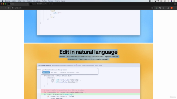Click insert_failed_transactions_from_stripe breadcrumb
Viewport: 177px width, 99px height.
pos(90,65)
